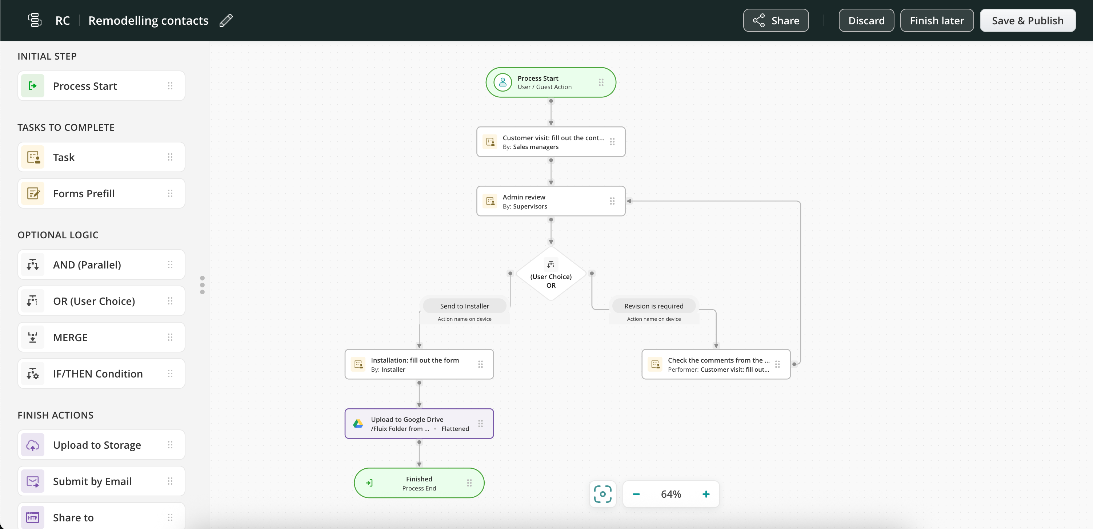This screenshot has width=1093, height=529.
Task: Zoom in with the plus button
Action: pos(706,494)
